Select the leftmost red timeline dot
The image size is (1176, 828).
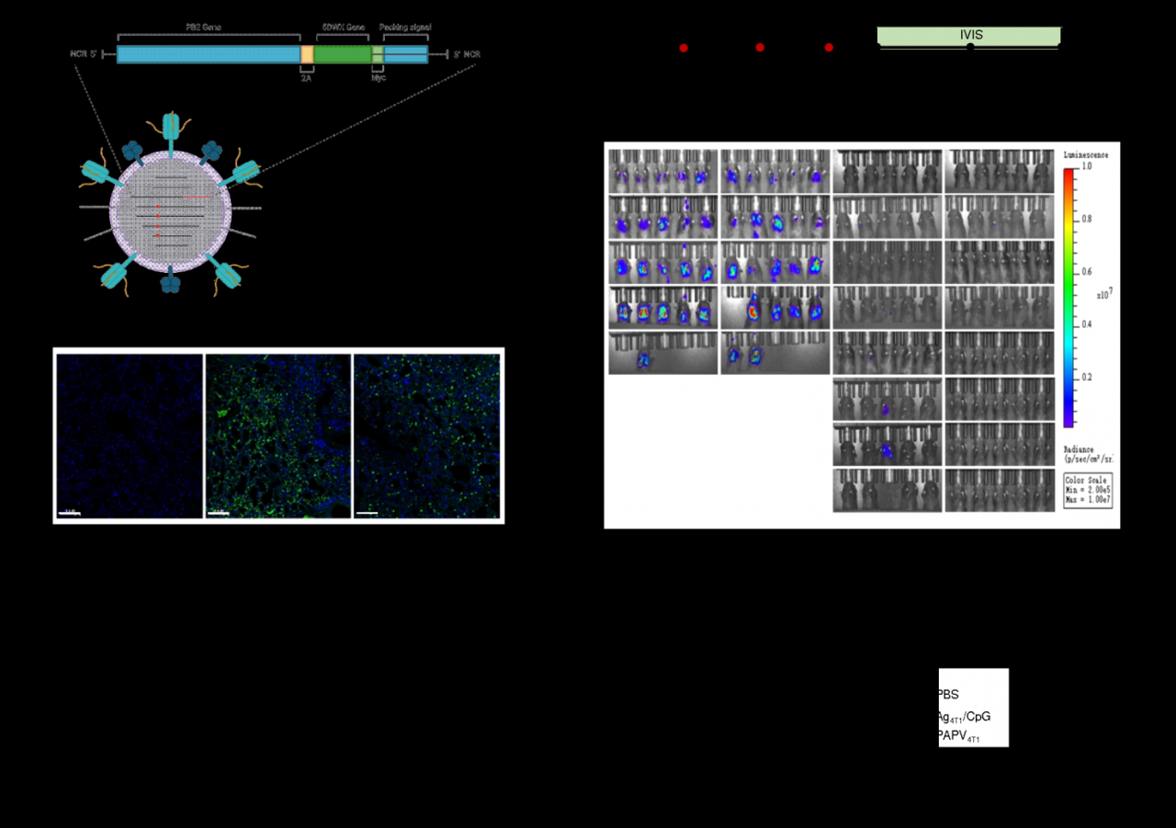pos(684,48)
